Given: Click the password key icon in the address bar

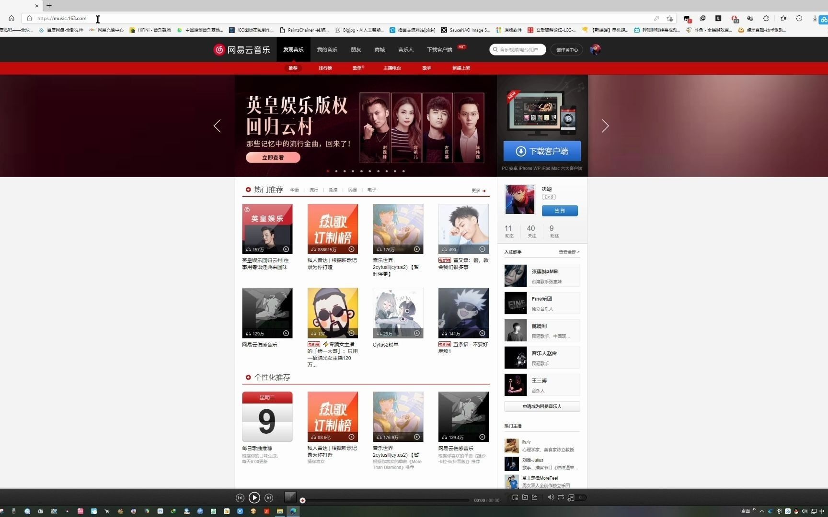Looking at the screenshot, I should click(x=656, y=18).
